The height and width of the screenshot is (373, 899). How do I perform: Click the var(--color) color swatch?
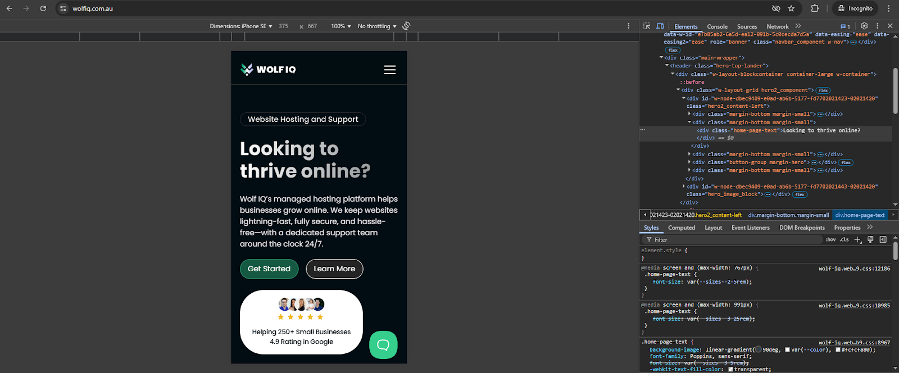point(788,349)
